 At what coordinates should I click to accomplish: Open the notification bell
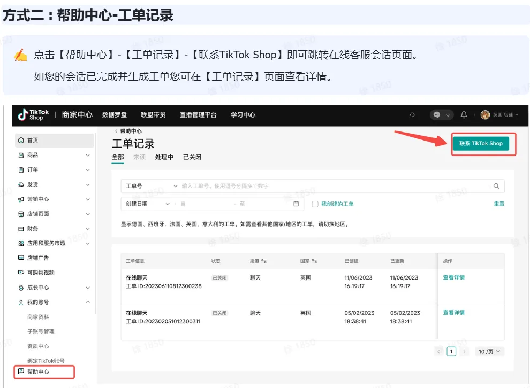pos(464,115)
